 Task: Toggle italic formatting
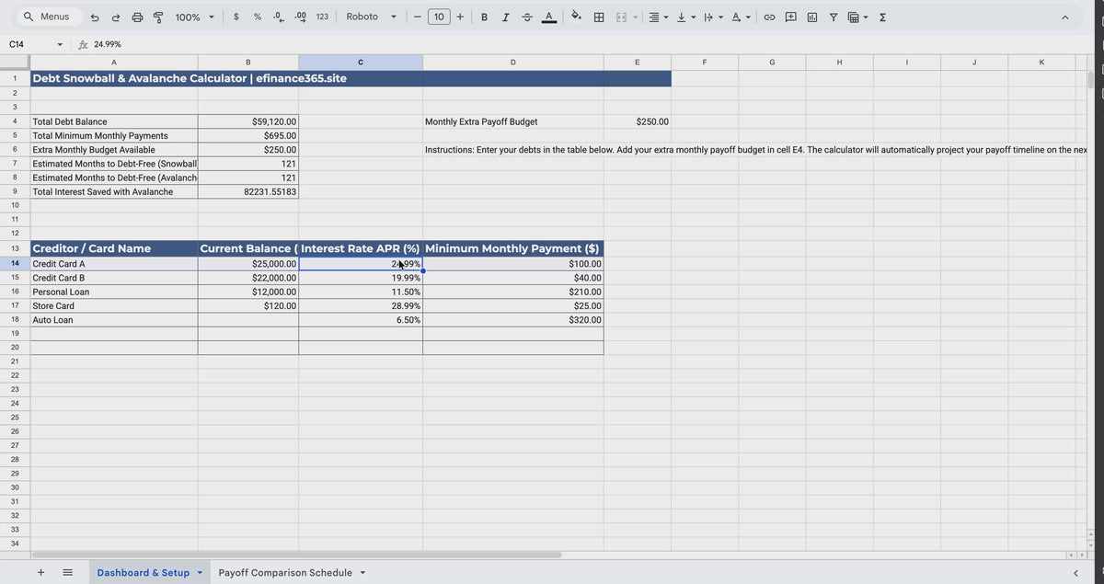coord(505,17)
